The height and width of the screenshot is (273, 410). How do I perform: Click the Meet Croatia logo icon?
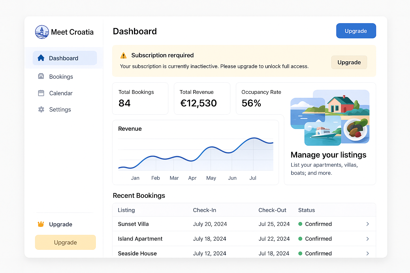[42, 32]
